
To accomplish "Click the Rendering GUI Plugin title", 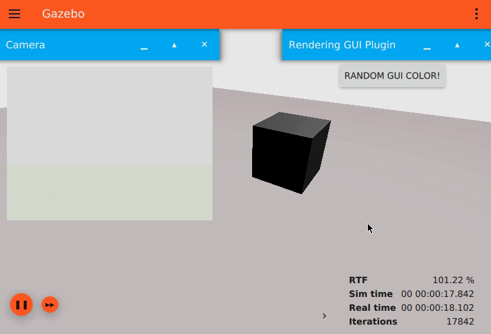I will 342,45.
